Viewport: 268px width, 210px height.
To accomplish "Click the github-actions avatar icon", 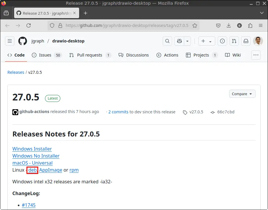I will pos(15,112).
